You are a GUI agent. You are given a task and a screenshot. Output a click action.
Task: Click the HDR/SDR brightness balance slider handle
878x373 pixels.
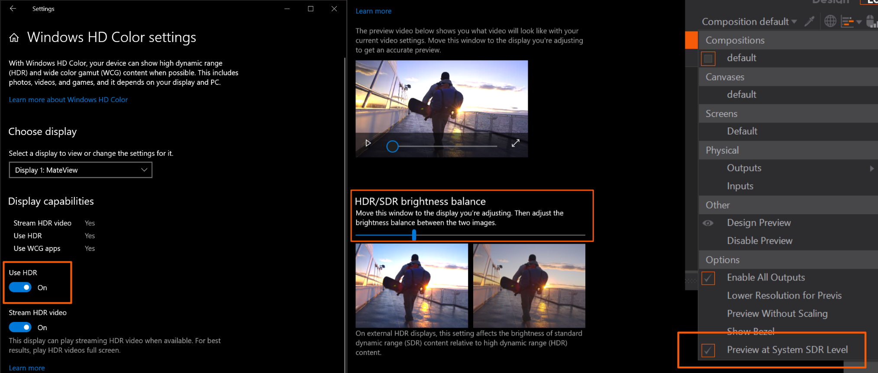pyautogui.click(x=414, y=235)
